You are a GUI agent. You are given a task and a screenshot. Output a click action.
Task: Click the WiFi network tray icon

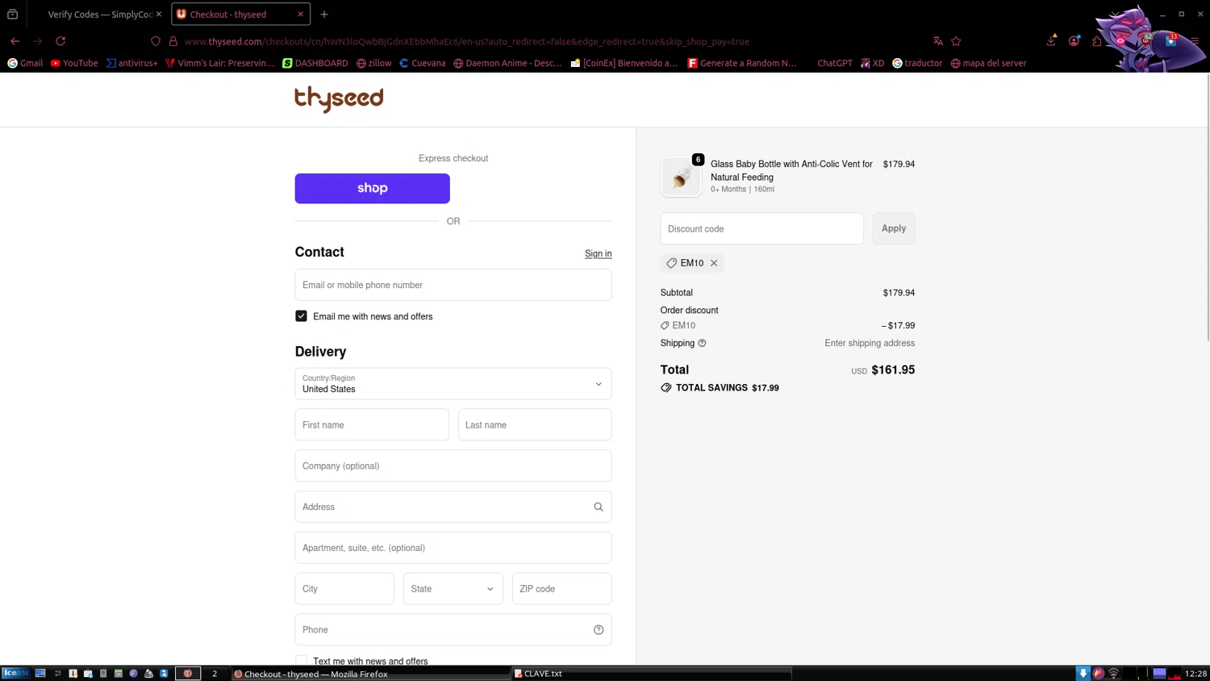coord(1114,673)
